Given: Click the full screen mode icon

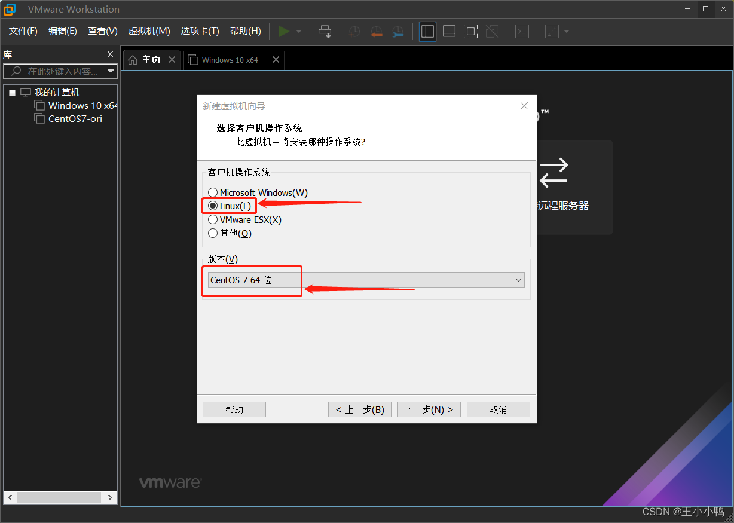Looking at the screenshot, I should [471, 31].
